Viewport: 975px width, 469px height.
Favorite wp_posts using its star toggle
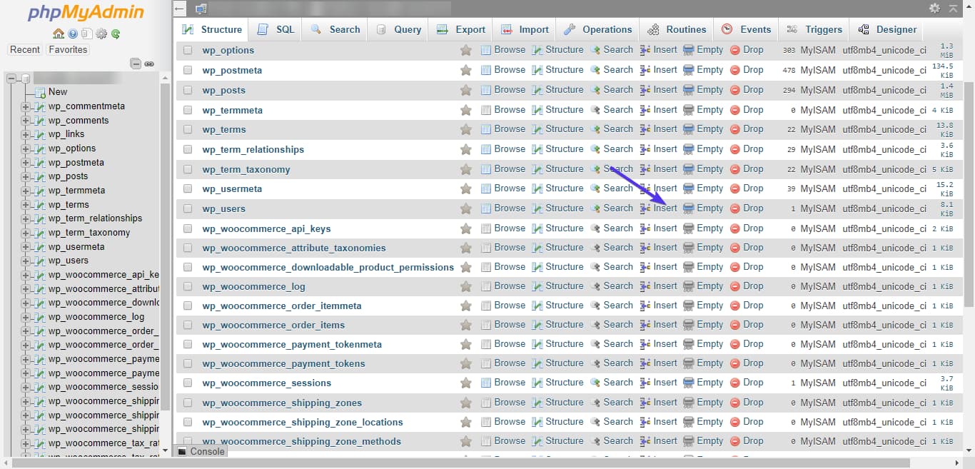coord(466,89)
